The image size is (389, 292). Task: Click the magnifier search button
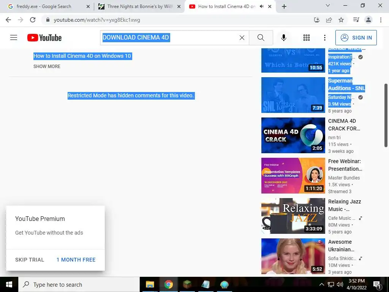tap(261, 38)
